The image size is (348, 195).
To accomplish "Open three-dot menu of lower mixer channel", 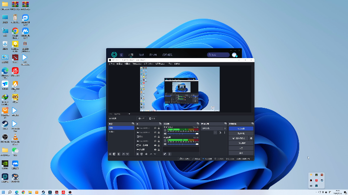I will 165,140.
